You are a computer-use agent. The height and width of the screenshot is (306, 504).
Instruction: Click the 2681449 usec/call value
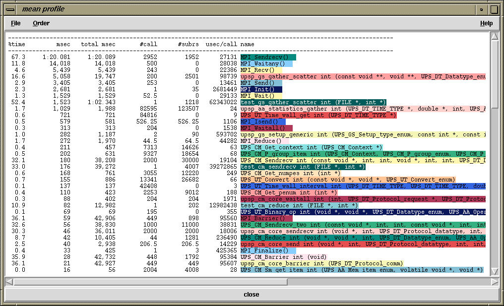[x=225, y=89]
